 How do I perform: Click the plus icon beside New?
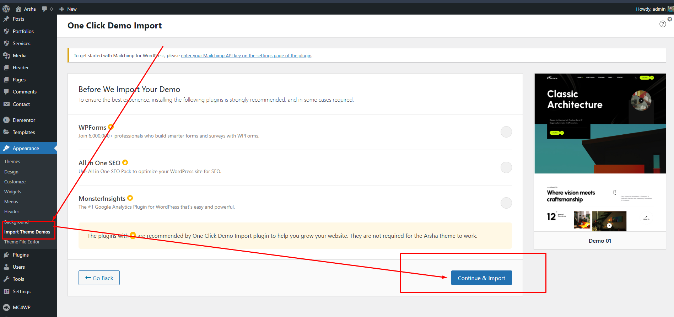(x=62, y=9)
